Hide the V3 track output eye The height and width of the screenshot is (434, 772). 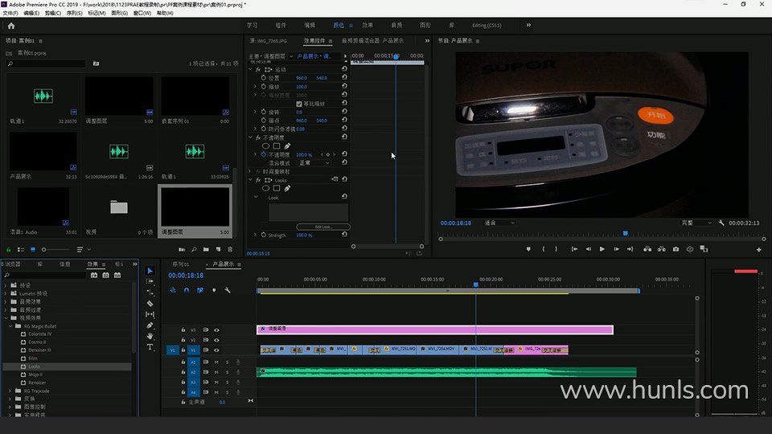click(x=216, y=330)
